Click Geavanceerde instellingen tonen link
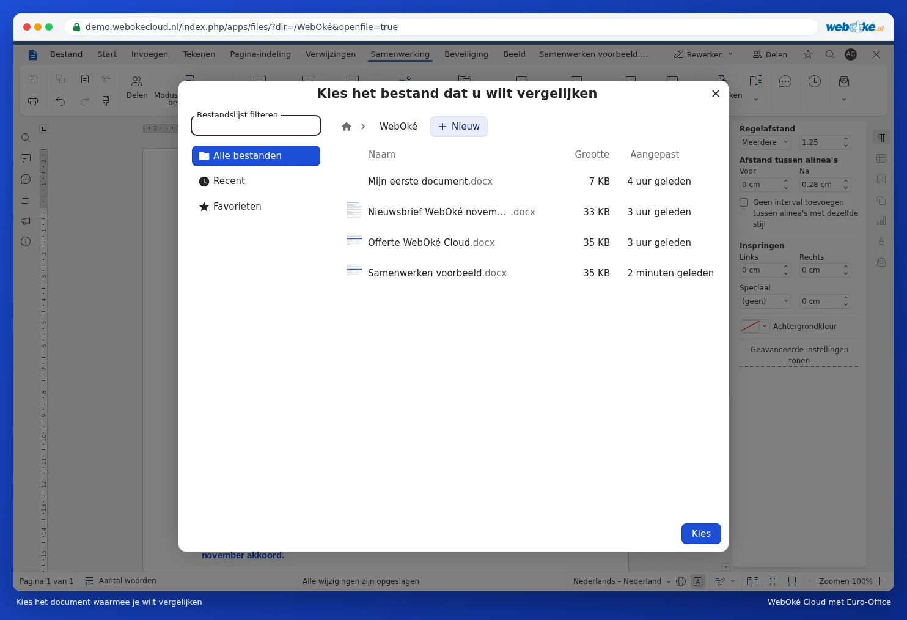 [x=799, y=355]
